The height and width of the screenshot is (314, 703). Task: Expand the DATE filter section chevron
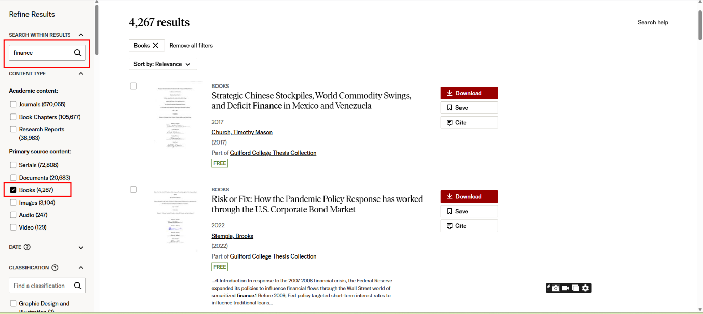pyautogui.click(x=80, y=248)
